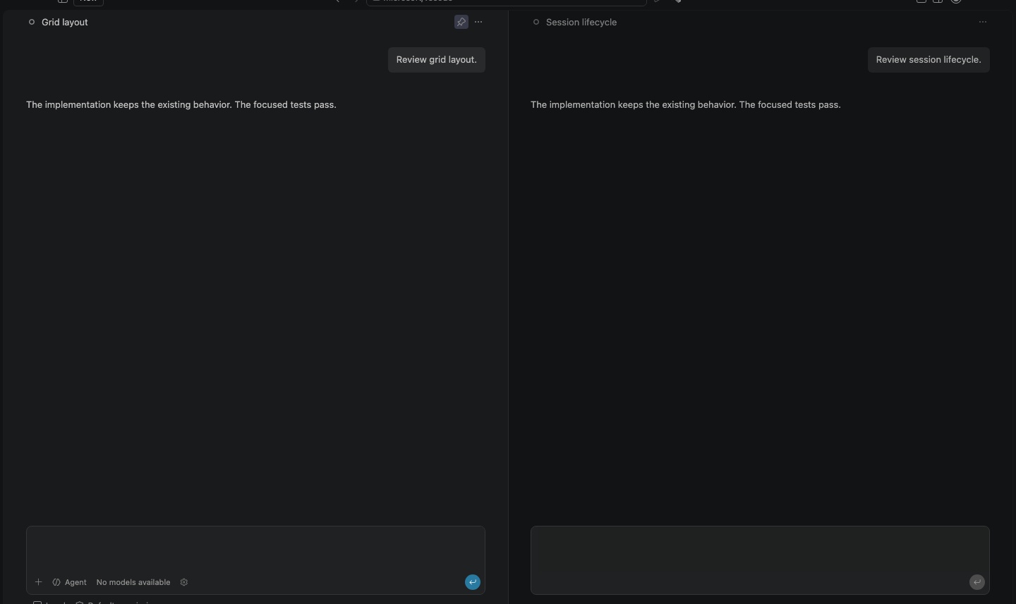The width and height of the screenshot is (1016, 604).
Task: Click the response text in Grid layout panel
Action: click(x=181, y=104)
